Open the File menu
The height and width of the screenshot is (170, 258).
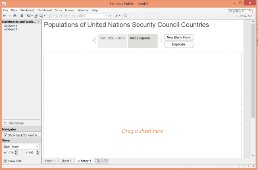point(5,10)
